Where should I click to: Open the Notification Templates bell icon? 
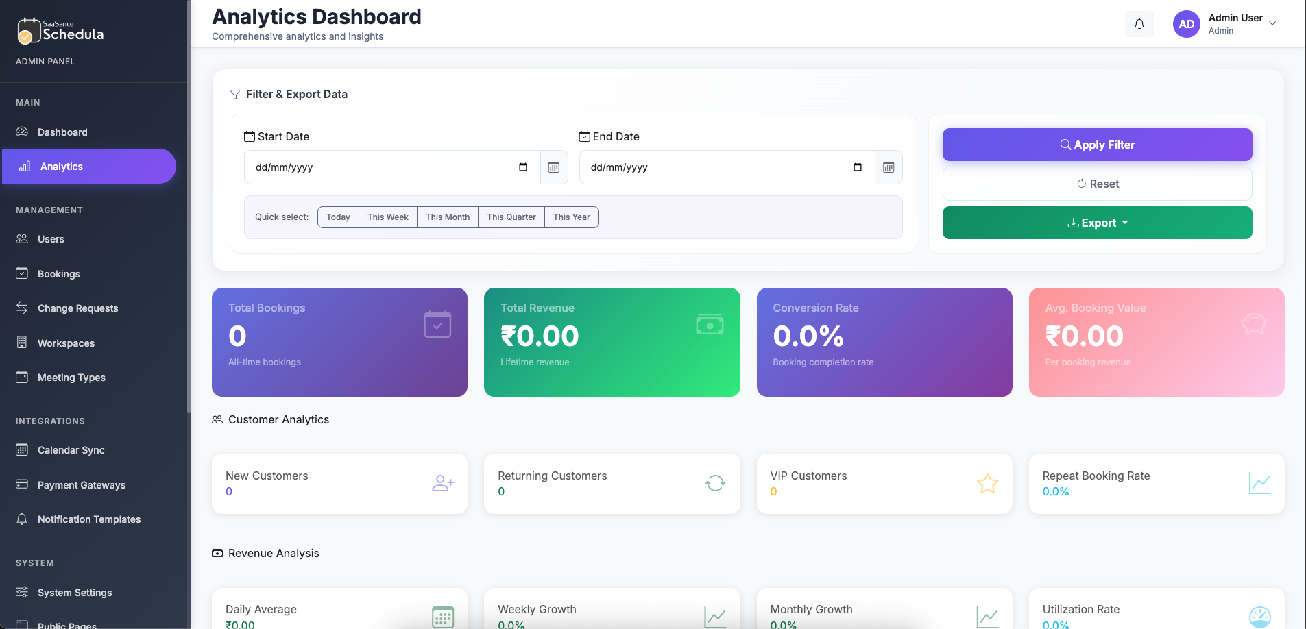tap(23, 519)
